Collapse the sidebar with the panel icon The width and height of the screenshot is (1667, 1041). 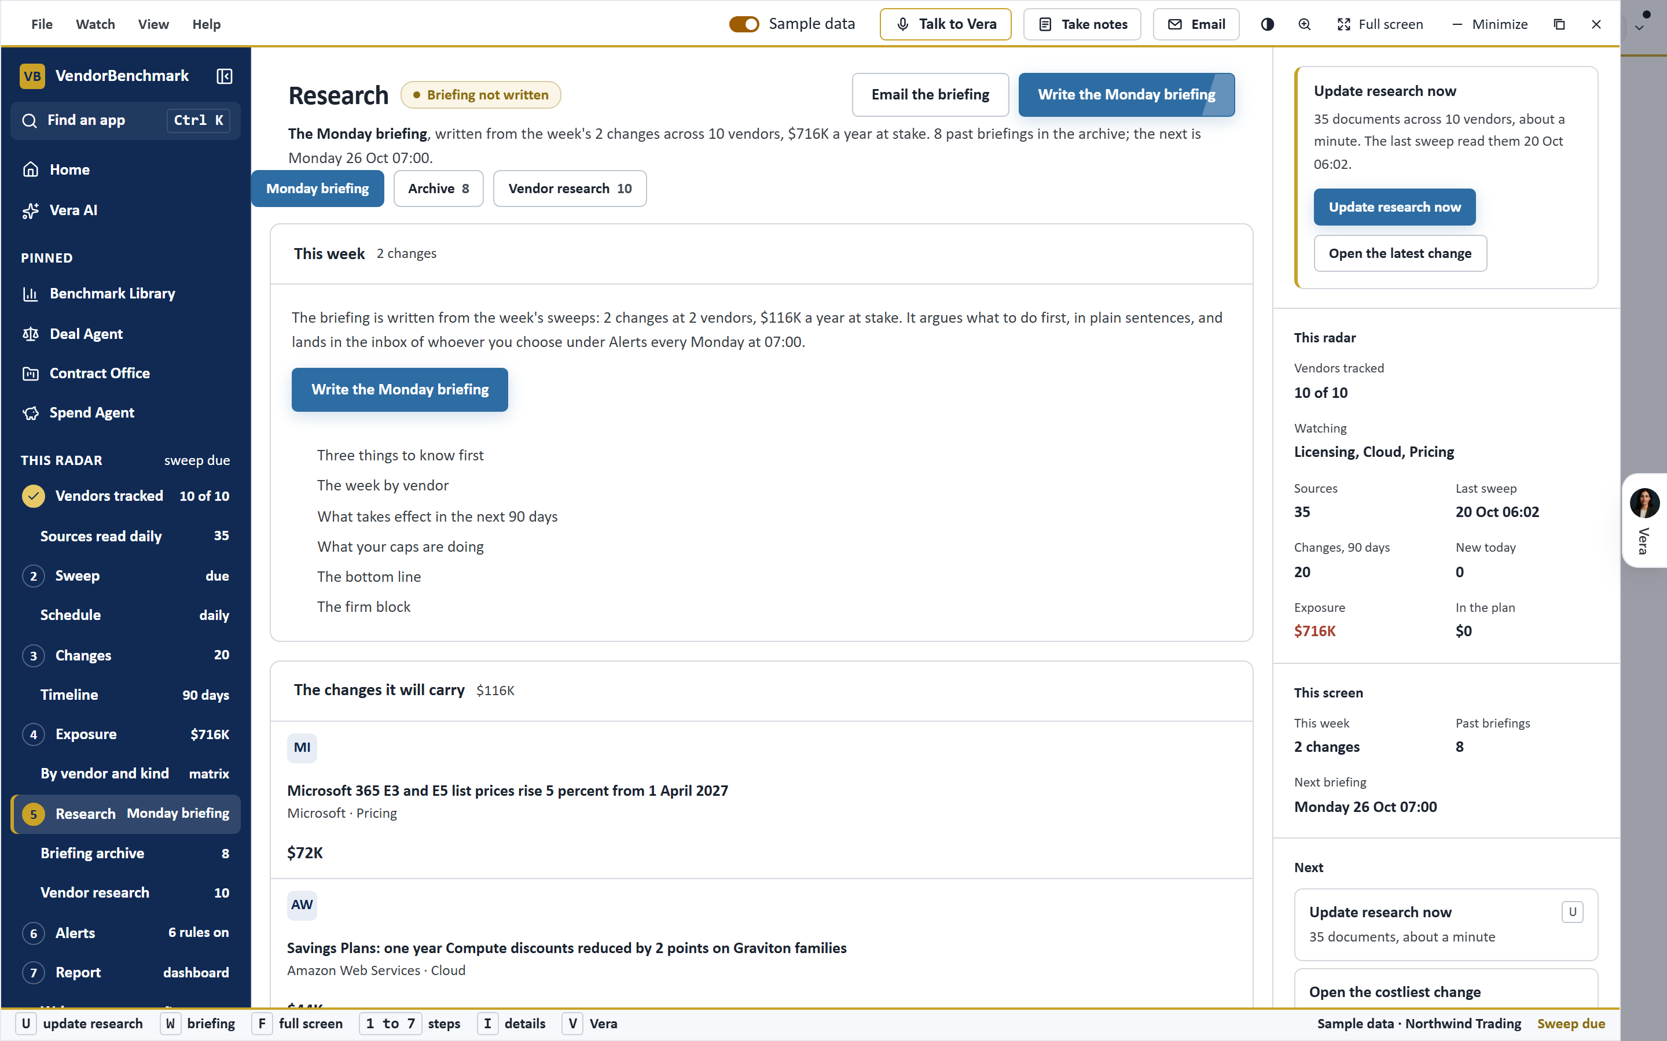[x=224, y=76]
